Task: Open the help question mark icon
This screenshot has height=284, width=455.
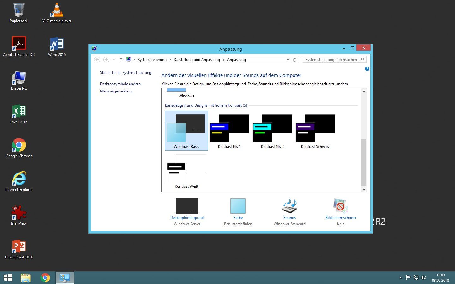Action: coord(367,69)
